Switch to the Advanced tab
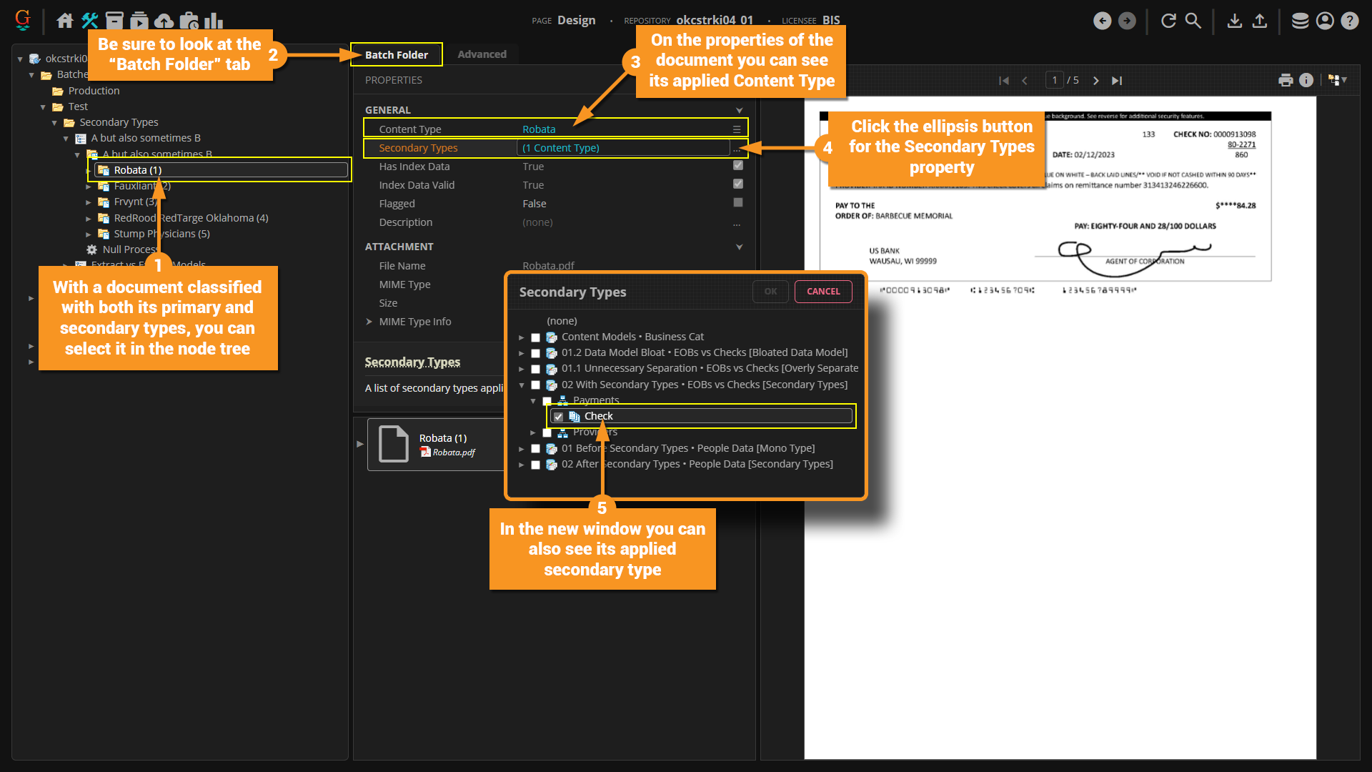Image resolution: width=1372 pixels, height=772 pixels. (482, 54)
